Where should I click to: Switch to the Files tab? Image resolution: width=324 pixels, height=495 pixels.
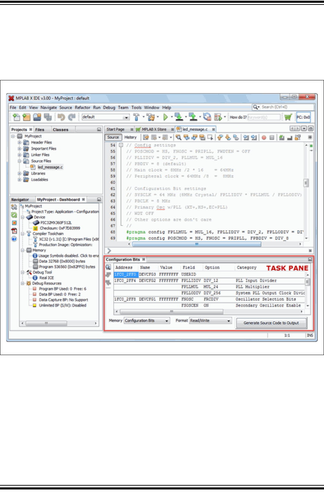coord(40,130)
